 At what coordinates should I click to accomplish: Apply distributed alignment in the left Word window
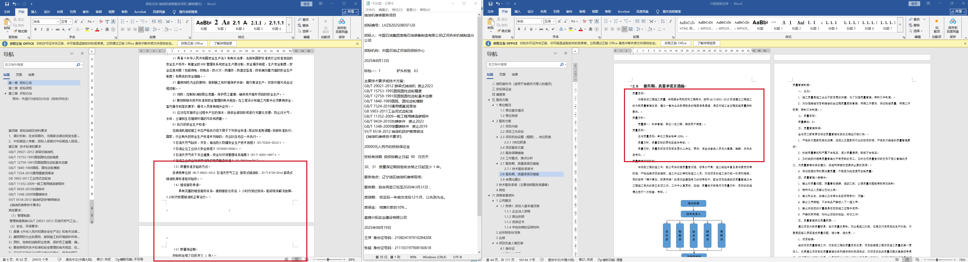pos(147,29)
